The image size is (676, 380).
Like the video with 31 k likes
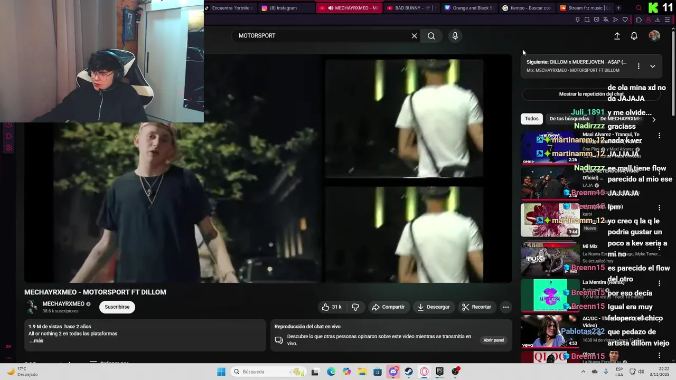(x=332, y=307)
